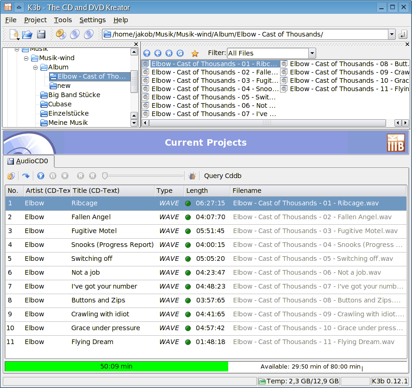Select the Big Band Stücke folder
The width and height of the screenshot is (412, 388).
(x=74, y=95)
